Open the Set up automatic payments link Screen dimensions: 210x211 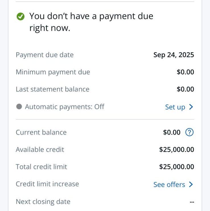point(175,107)
